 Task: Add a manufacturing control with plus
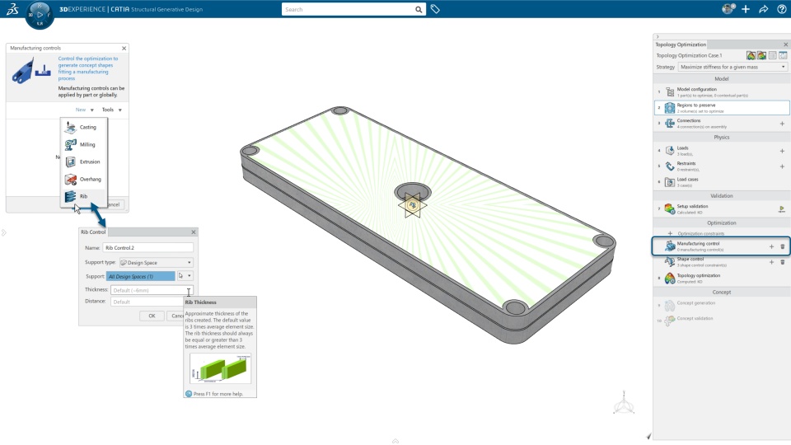pyautogui.click(x=771, y=246)
